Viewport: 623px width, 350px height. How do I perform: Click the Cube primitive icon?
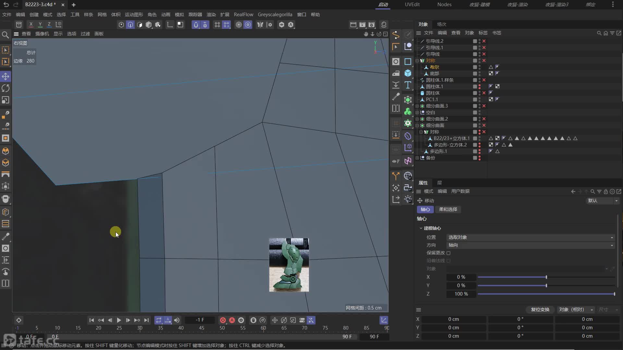[408, 73]
